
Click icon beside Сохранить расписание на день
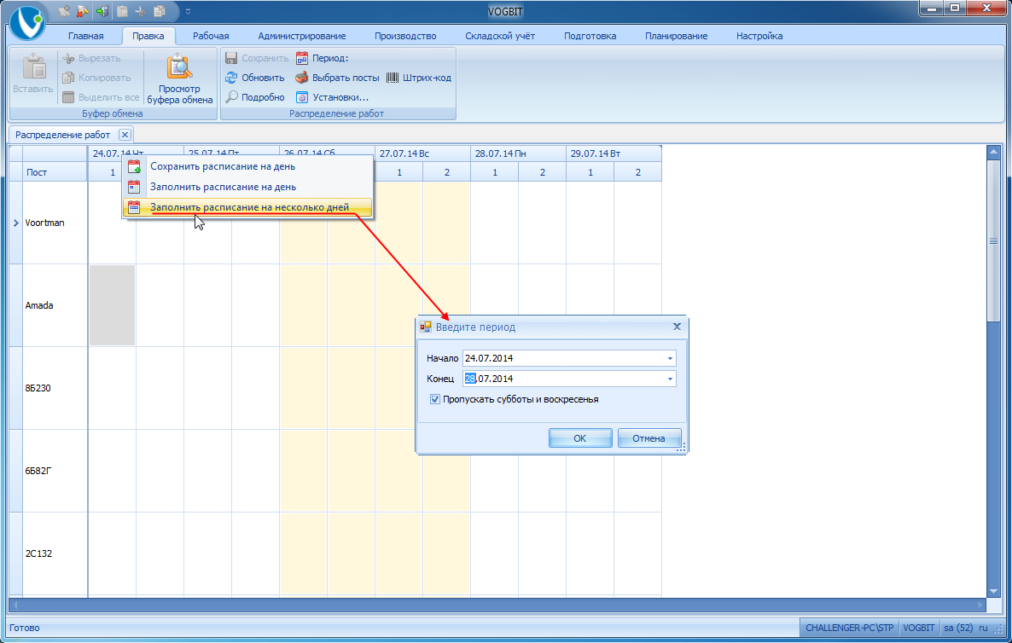(x=134, y=166)
